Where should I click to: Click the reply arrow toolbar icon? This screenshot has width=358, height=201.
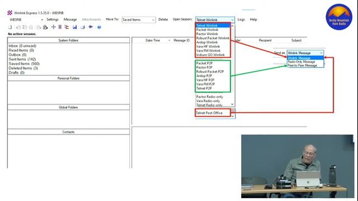18,27
